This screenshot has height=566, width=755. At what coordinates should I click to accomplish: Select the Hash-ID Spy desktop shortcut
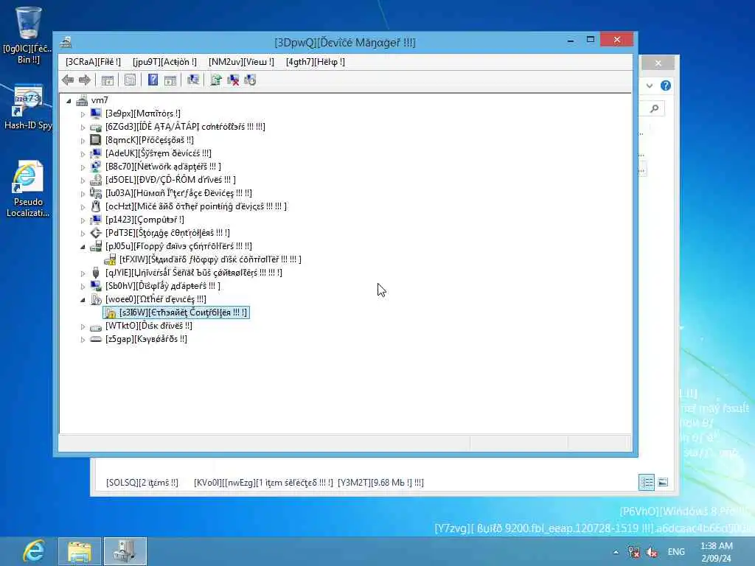coord(28,108)
